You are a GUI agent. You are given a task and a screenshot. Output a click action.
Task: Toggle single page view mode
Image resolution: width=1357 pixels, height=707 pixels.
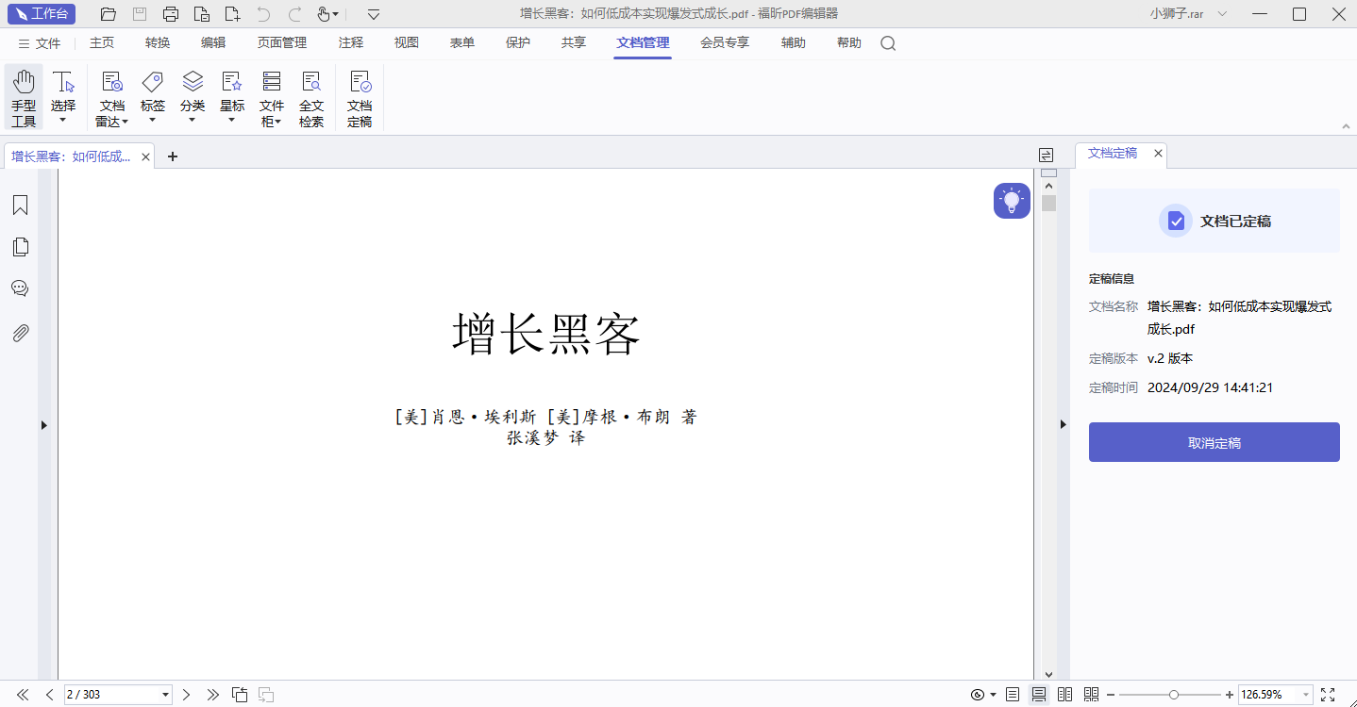(1013, 695)
